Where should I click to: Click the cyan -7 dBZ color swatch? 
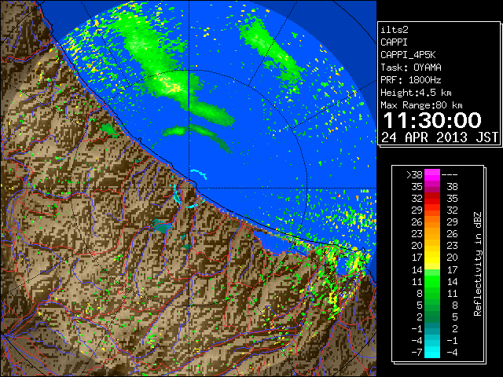(432, 352)
